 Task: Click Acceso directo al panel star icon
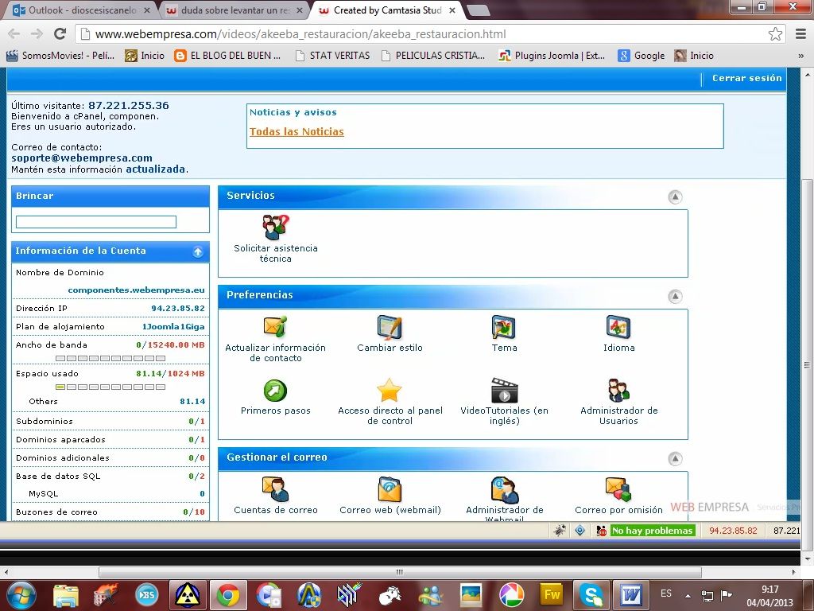coord(390,390)
